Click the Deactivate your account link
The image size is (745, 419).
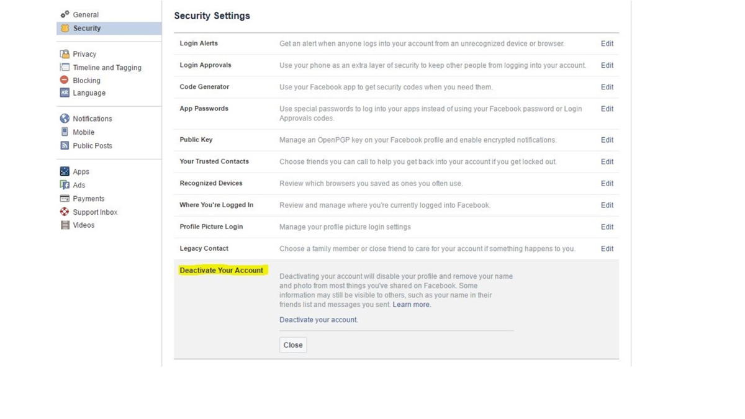click(318, 320)
